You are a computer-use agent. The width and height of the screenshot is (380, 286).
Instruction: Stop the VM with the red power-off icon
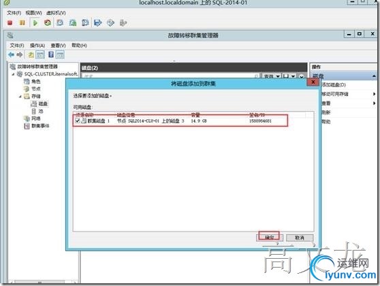tap(10, 22)
